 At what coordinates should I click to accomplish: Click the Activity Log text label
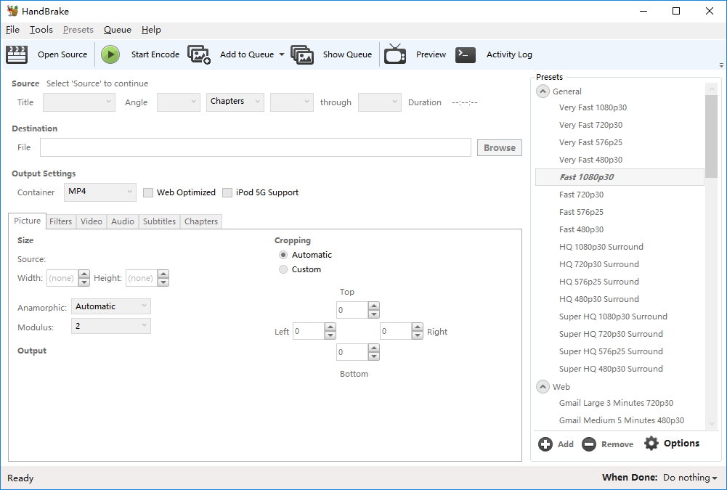click(x=509, y=54)
